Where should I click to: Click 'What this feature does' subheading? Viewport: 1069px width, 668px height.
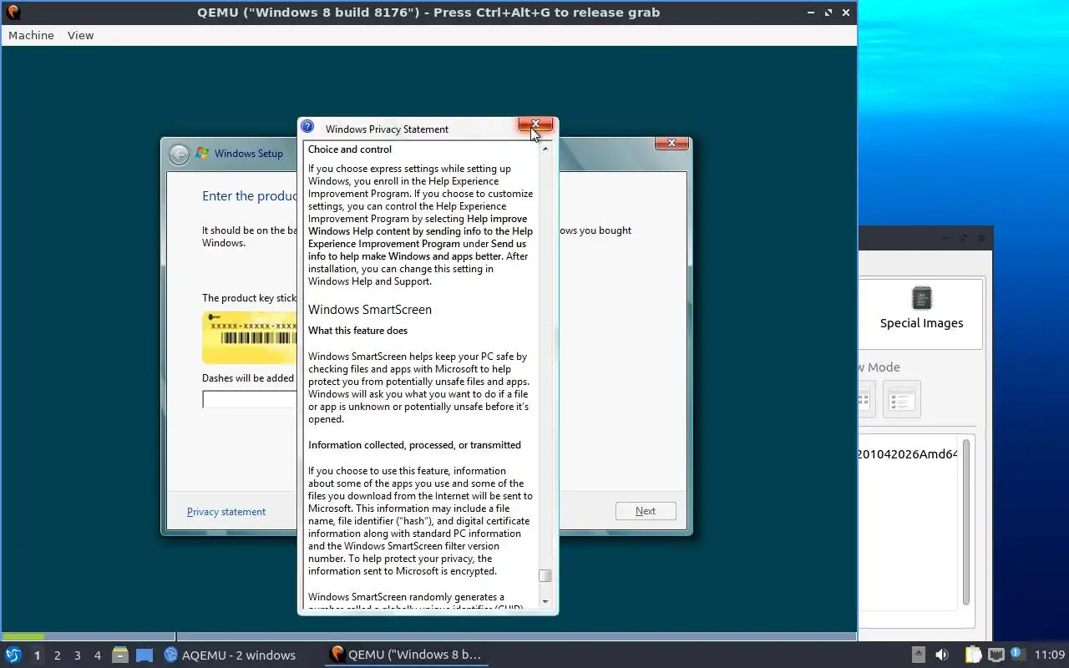(x=357, y=331)
